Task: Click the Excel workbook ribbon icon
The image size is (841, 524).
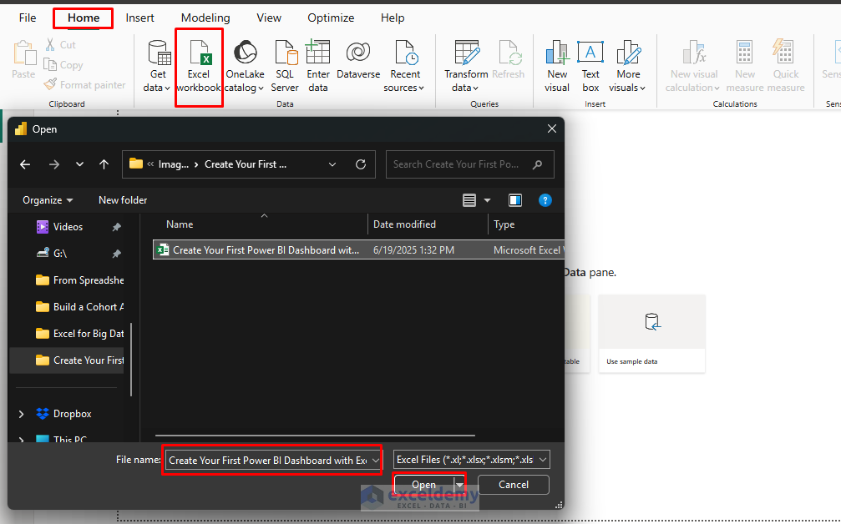Action: [x=199, y=53]
